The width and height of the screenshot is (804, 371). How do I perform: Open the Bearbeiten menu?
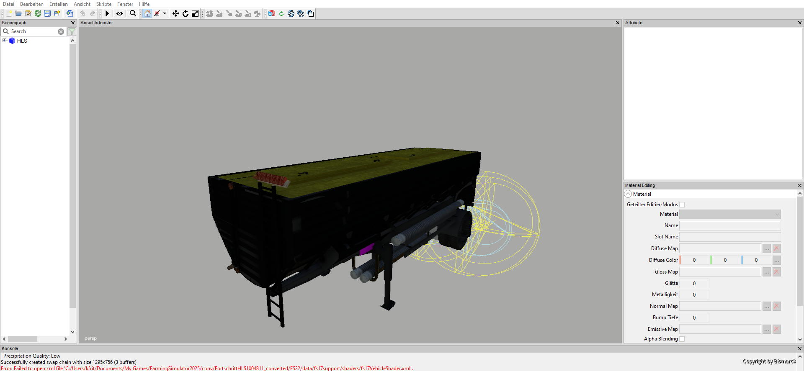32,4
